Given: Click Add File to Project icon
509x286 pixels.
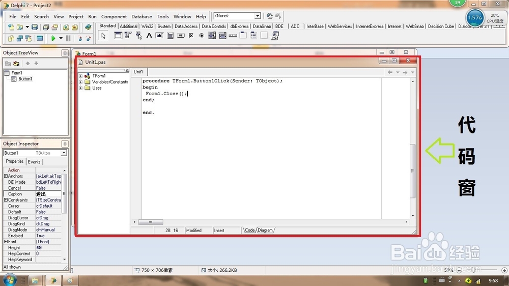Looking at the screenshot, I should point(66,27).
